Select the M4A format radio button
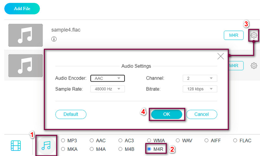Viewport: 260px width, 156px height. (92, 149)
